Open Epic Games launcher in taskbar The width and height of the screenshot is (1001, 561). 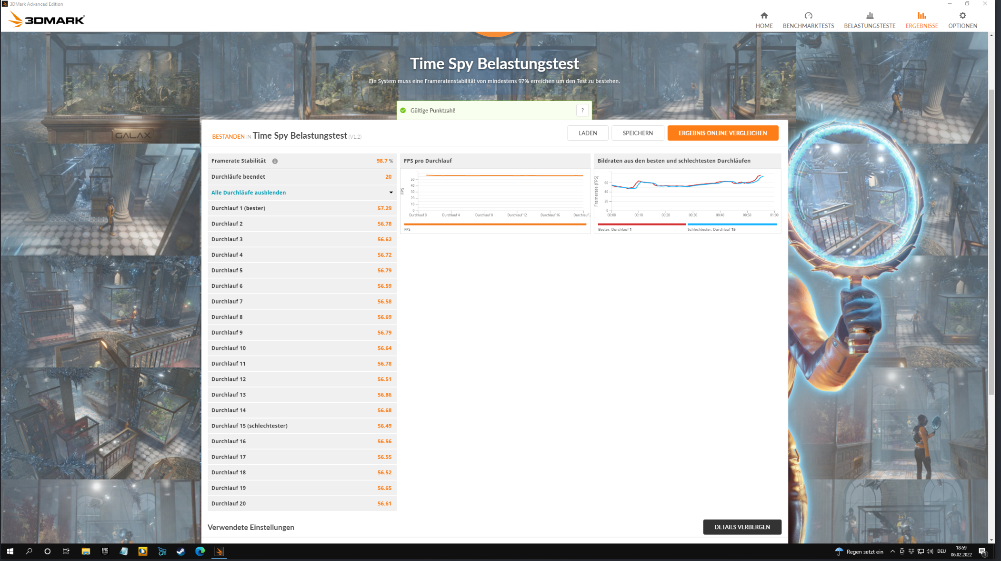click(105, 551)
